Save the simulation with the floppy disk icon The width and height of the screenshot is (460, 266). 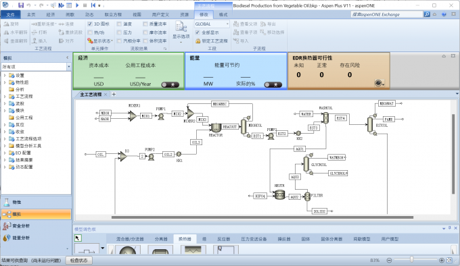(x=21, y=5)
